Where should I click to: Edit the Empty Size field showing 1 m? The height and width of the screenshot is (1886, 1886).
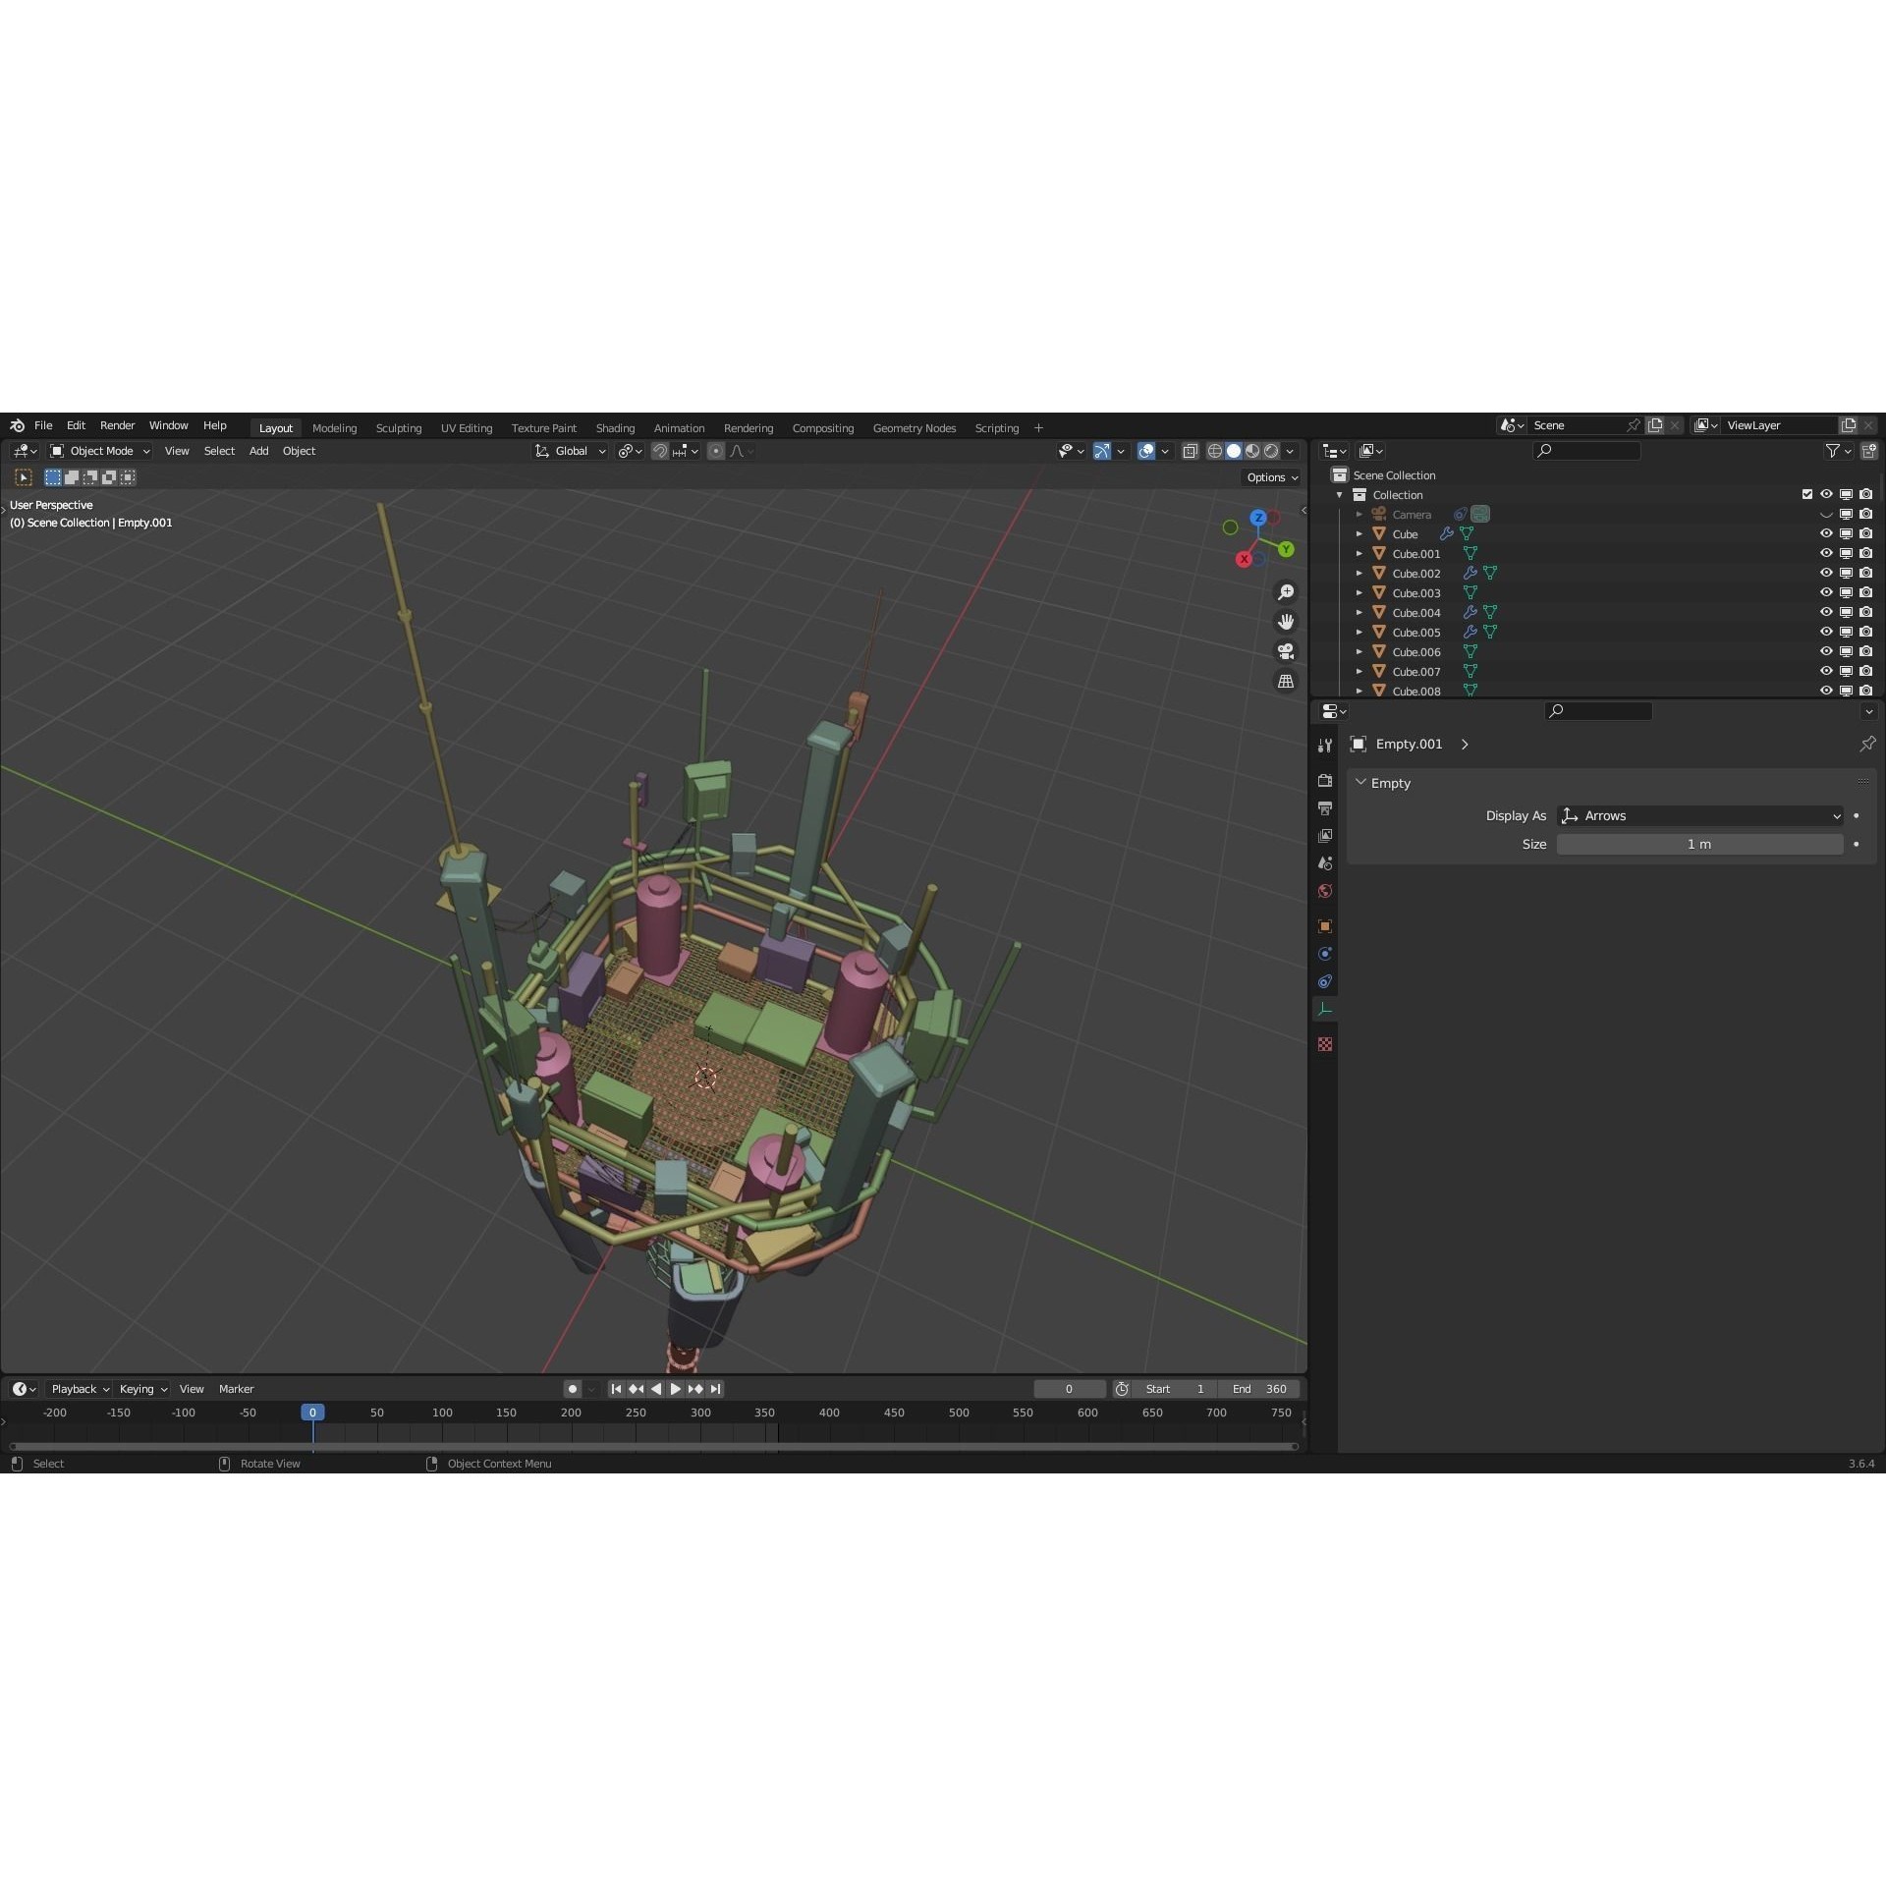tap(1699, 844)
